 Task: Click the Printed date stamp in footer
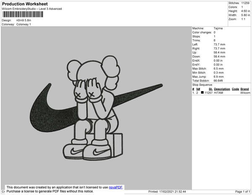tap(167, 192)
